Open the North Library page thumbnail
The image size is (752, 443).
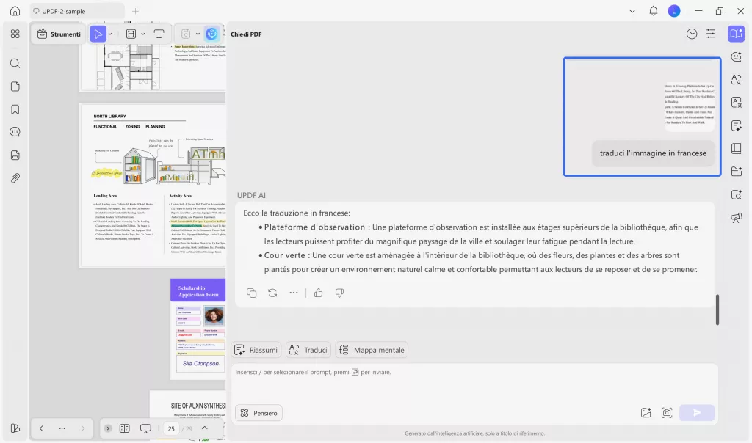(x=153, y=186)
